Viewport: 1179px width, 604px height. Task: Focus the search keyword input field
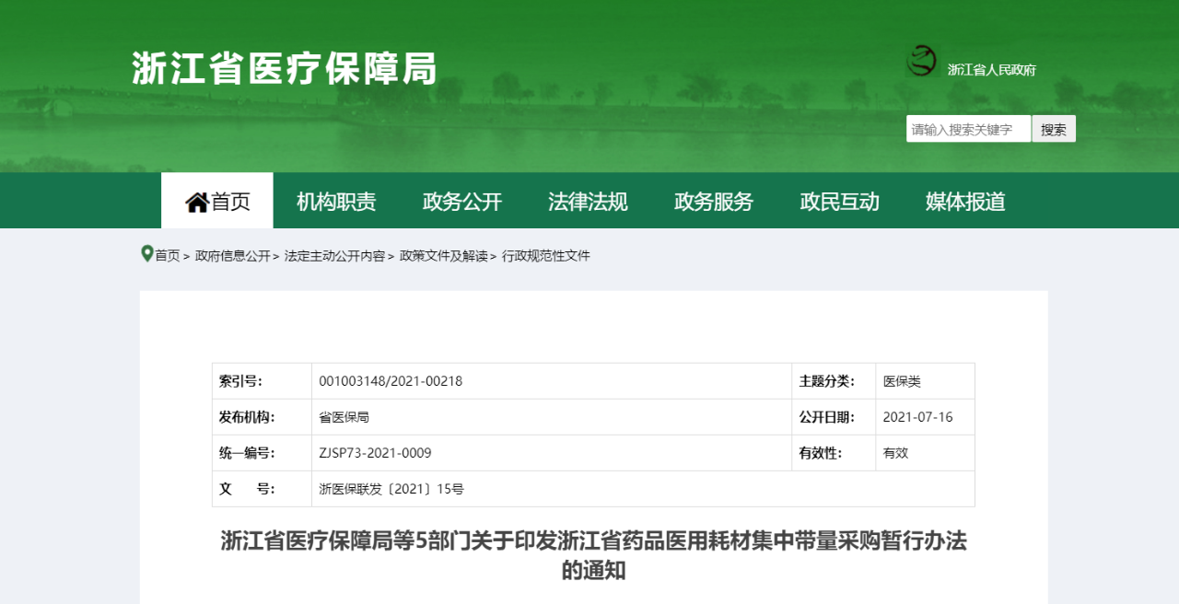968,130
